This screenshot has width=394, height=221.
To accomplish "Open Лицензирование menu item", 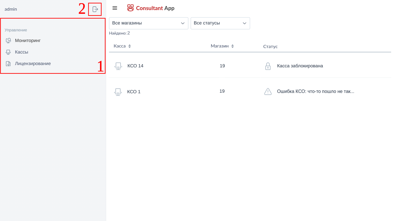I will point(33,64).
